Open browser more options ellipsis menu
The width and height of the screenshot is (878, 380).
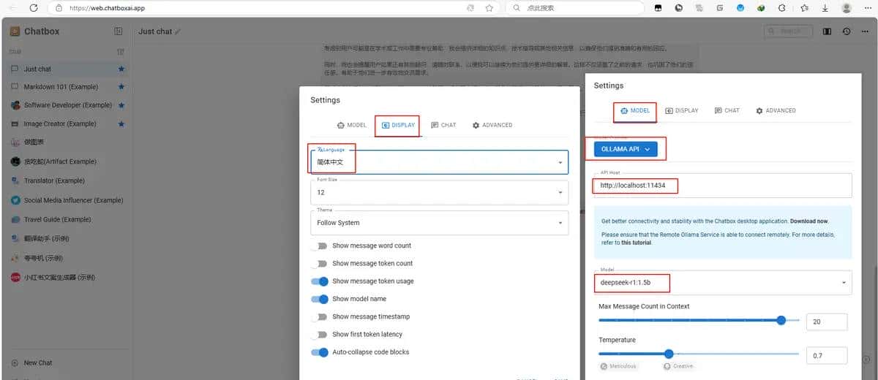(x=866, y=8)
